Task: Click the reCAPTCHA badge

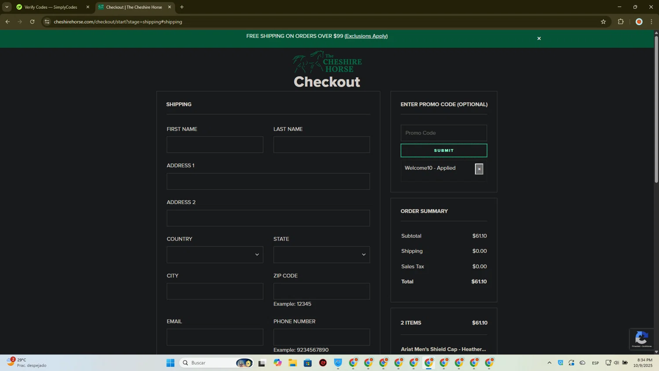Action: coord(641,339)
